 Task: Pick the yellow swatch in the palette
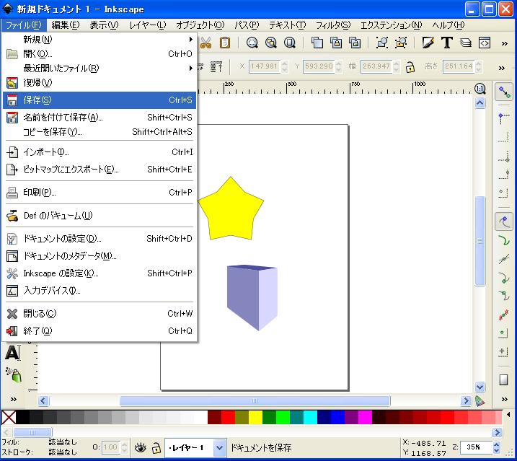click(x=255, y=417)
